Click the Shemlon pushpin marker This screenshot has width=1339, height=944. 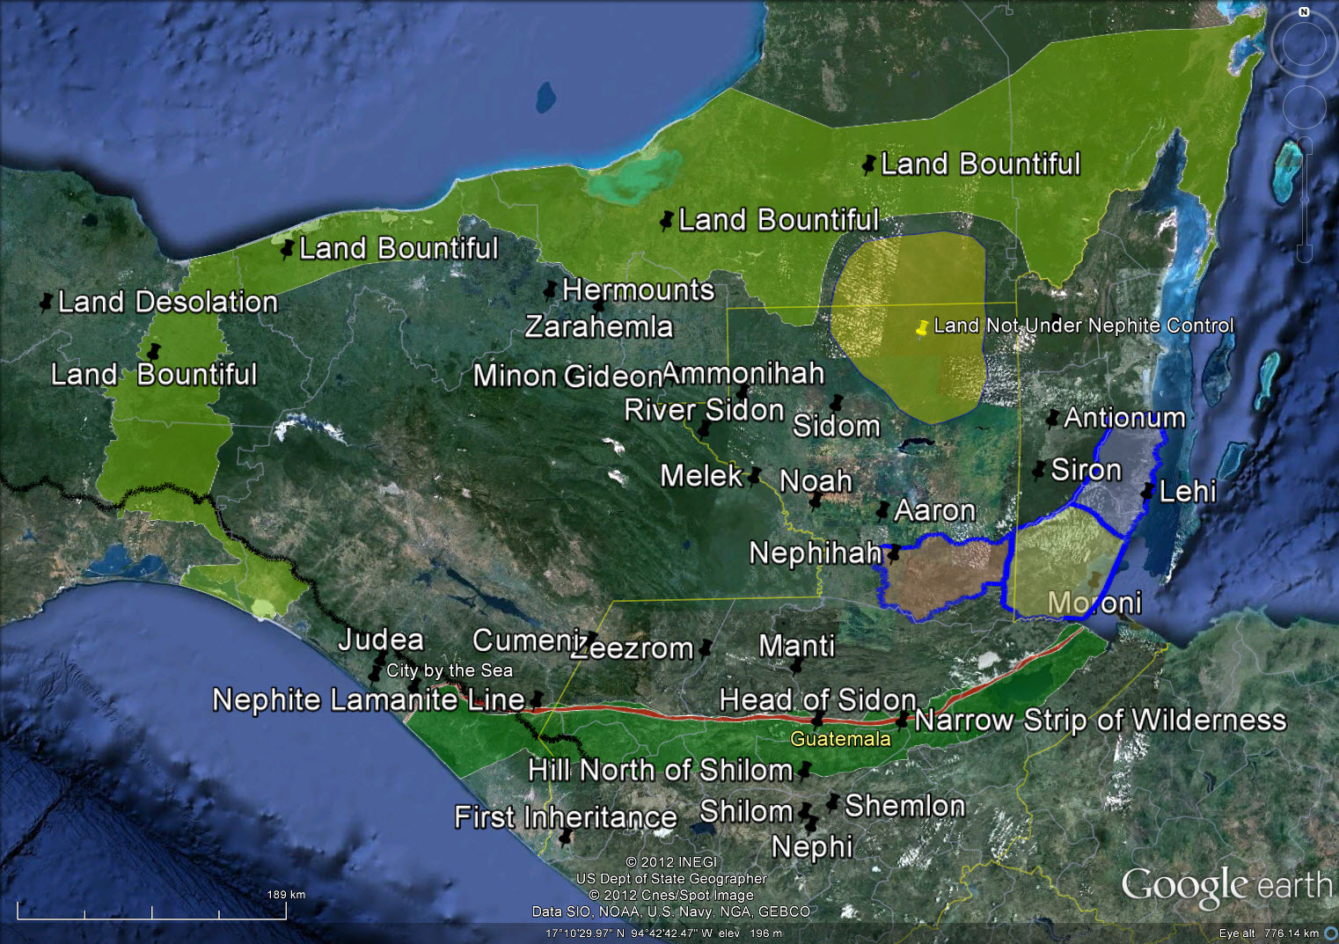(832, 802)
